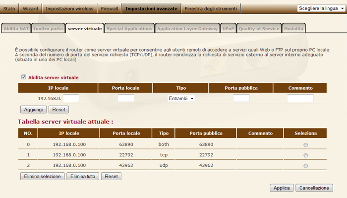Open the Tipo Entrambi dropdown

(x=181, y=98)
